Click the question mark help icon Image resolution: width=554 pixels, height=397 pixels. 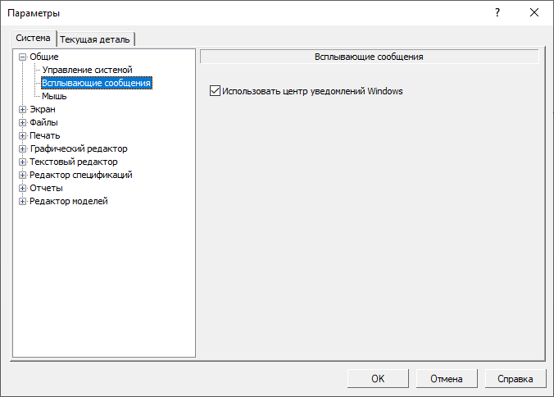(x=497, y=13)
